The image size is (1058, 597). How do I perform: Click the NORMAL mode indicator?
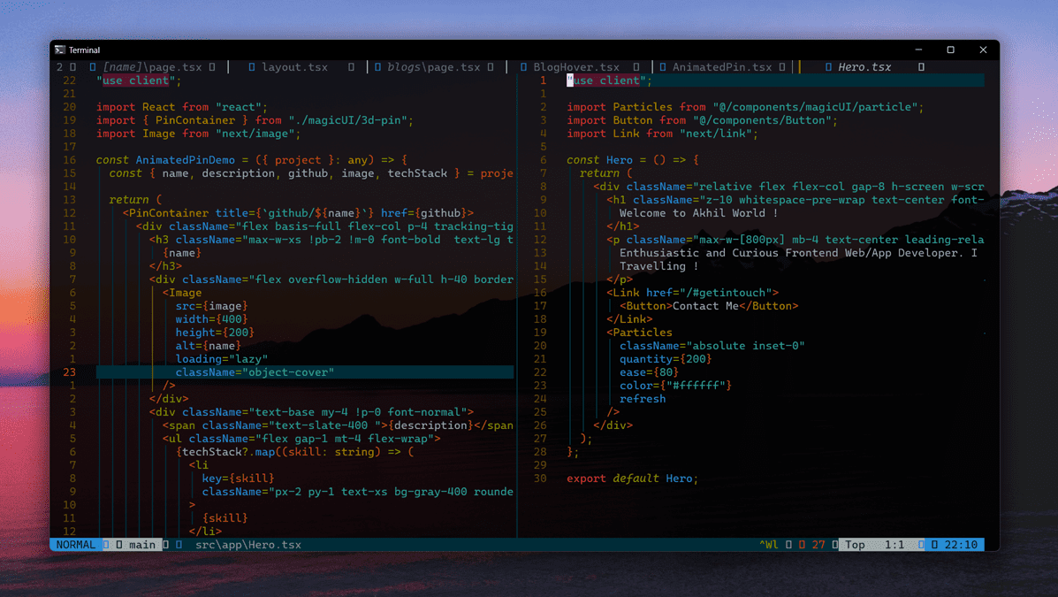coord(76,544)
